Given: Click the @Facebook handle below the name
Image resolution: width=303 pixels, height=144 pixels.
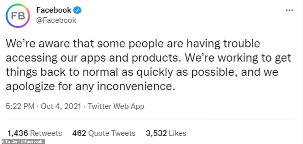Looking at the screenshot, I should pyautogui.click(x=56, y=20).
